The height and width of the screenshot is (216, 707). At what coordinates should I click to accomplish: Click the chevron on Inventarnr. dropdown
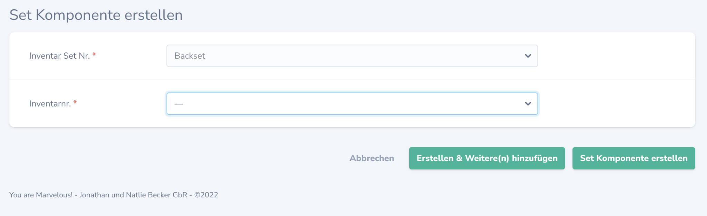(x=527, y=103)
